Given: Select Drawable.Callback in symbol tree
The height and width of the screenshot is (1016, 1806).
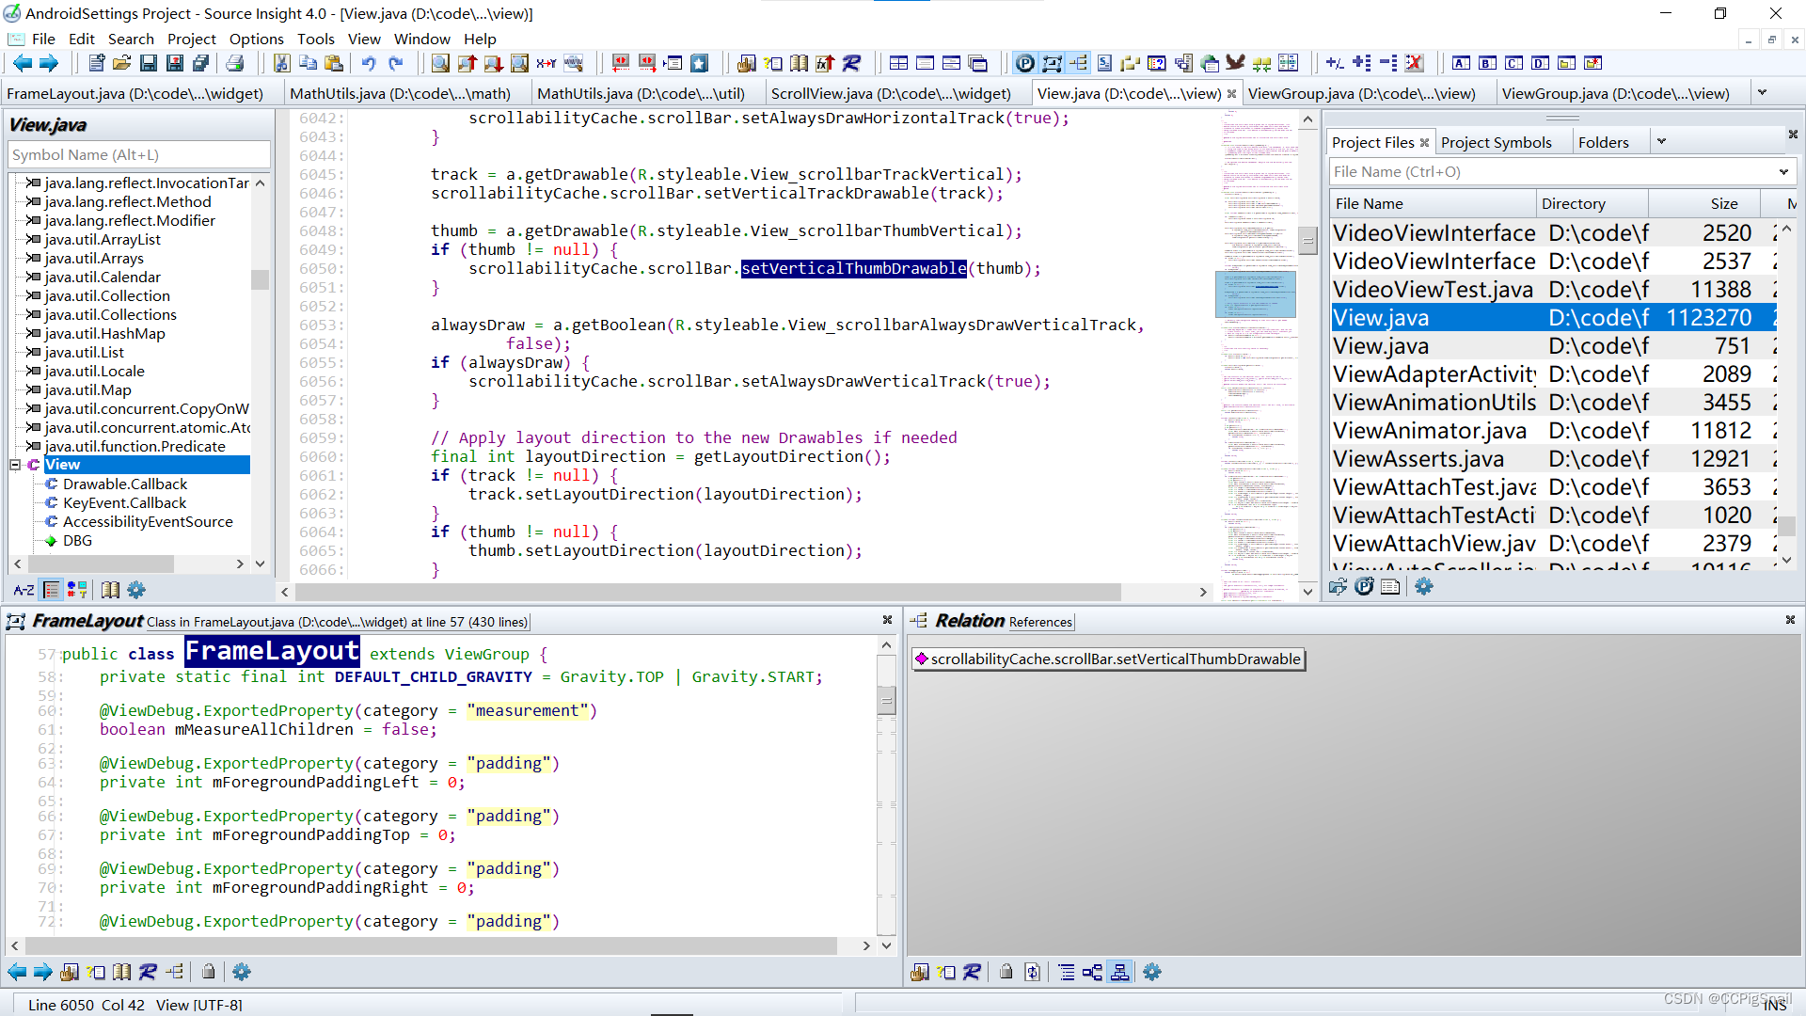Looking at the screenshot, I should tap(125, 484).
